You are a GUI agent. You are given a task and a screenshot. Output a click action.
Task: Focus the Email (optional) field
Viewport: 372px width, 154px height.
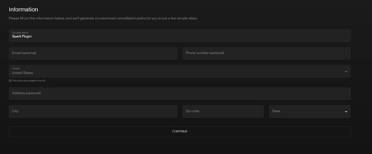pyautogui.click(x=93, y=53)
